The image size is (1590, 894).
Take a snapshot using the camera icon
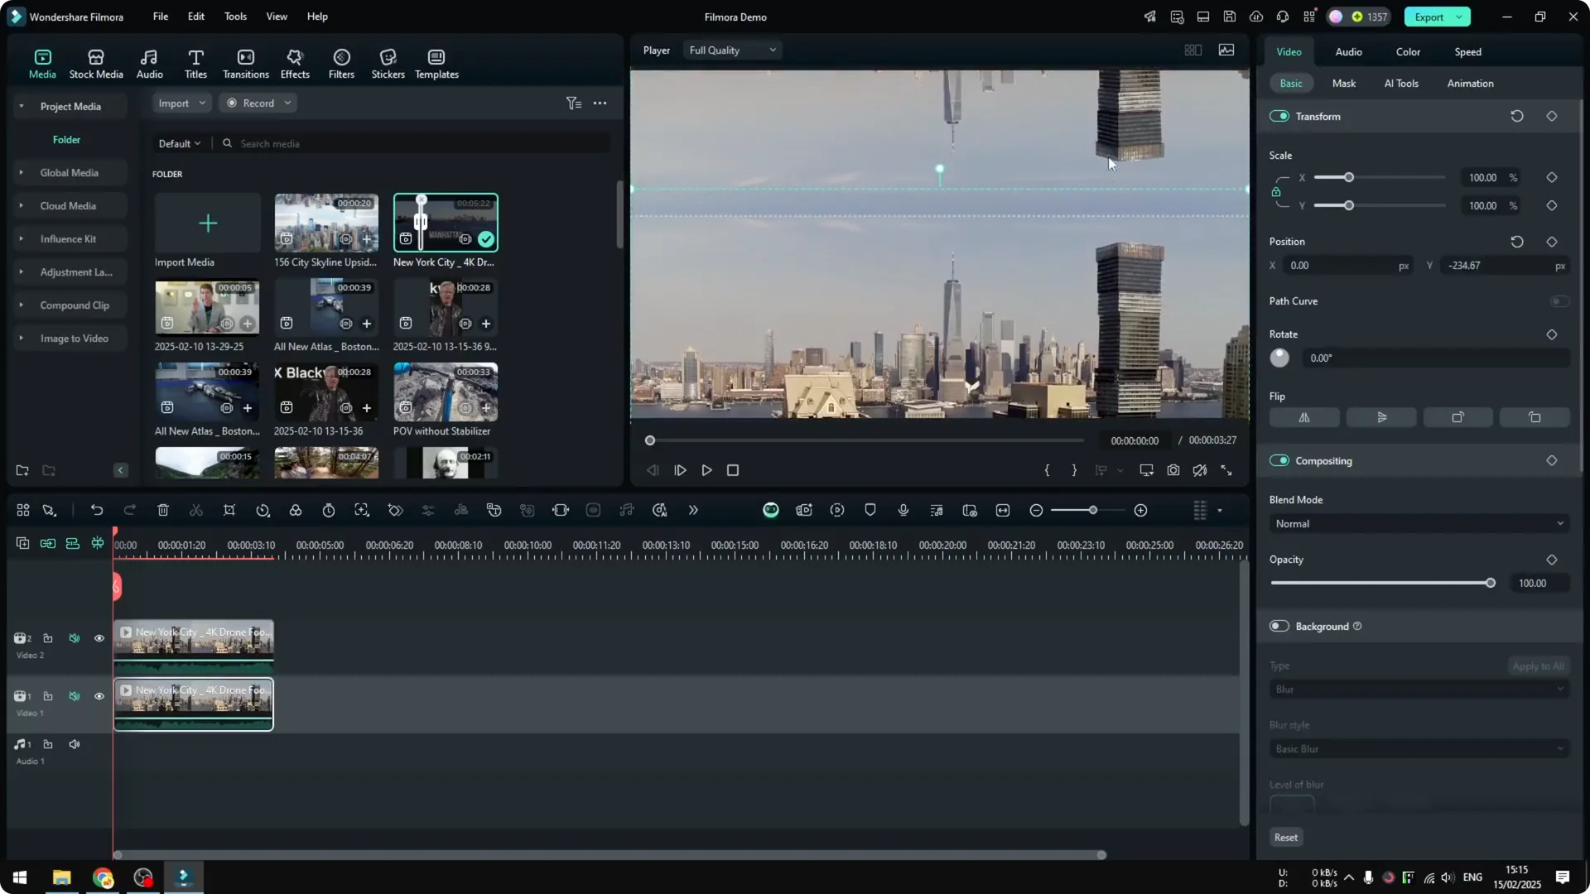pyautogui.click(x=1173, y=470)
